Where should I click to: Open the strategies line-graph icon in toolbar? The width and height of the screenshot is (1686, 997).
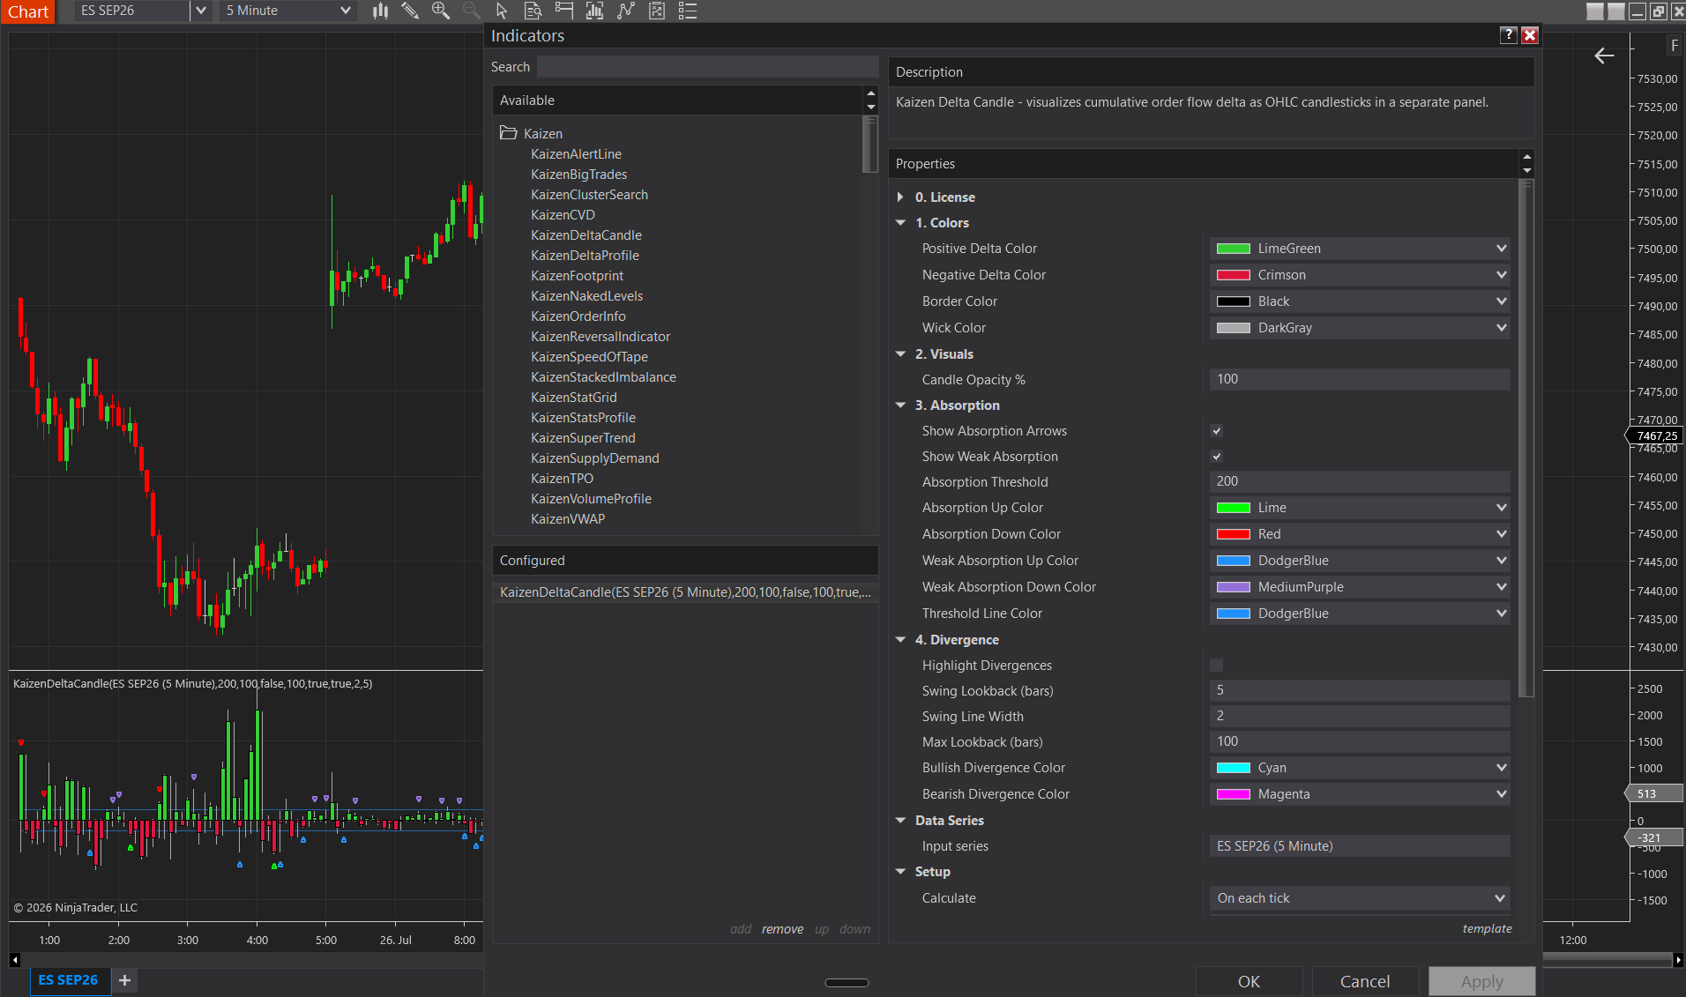coord(626,11)
